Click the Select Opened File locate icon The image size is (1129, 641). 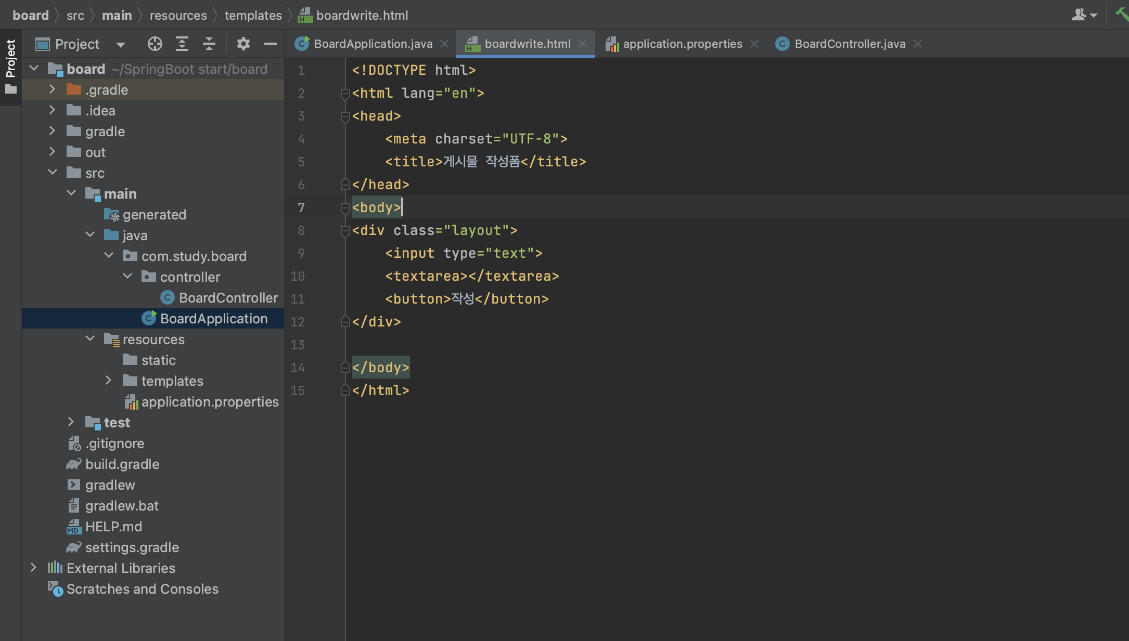[155, 44]
